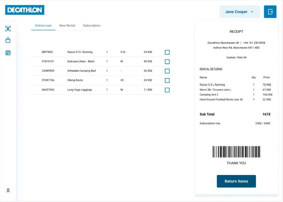Click the 78.90£ receipt price
The width and height of the screenshot is (283, 202).
point(267,85)
